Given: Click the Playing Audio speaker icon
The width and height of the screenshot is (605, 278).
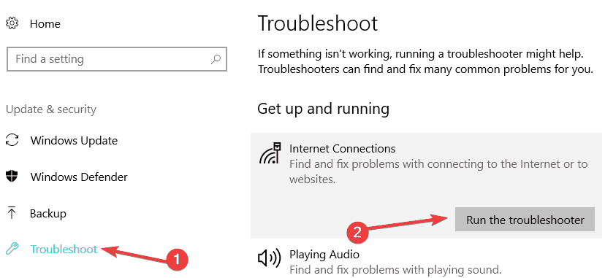Looking at the screenshot, I should coord(270,259).
